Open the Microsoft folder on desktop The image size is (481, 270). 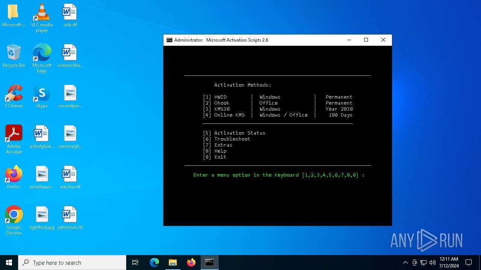coord(14,16)
